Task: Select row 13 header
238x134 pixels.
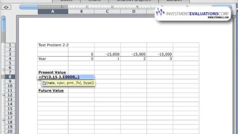Action: tap(10, 100)
